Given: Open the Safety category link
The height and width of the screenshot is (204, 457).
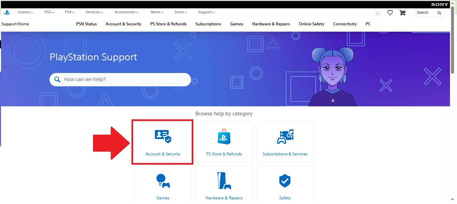Looking at the screenshot, I should (x=285, y=198).
